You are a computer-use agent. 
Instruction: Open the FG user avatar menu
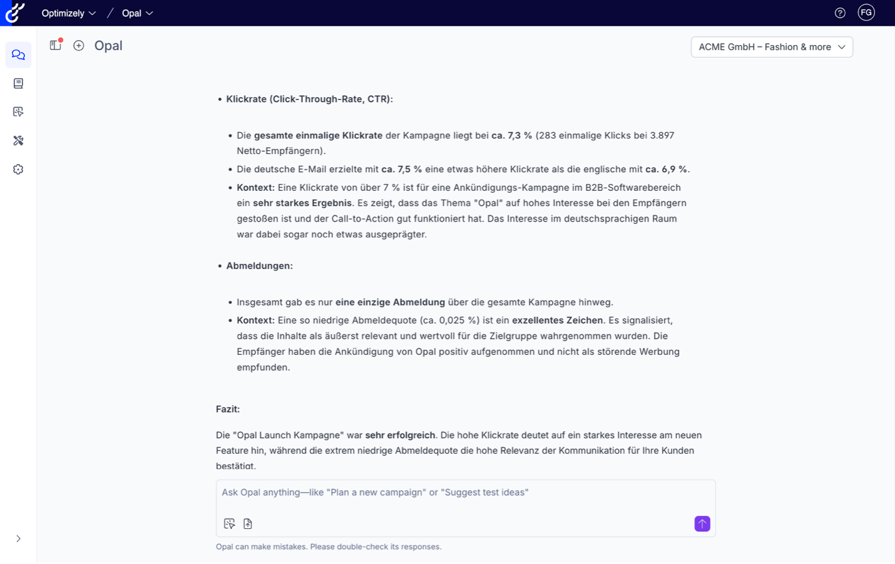[866, 13]
